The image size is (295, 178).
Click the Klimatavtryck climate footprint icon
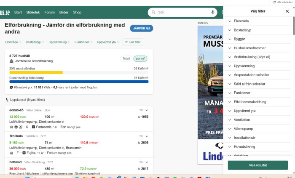click(11, 87)
